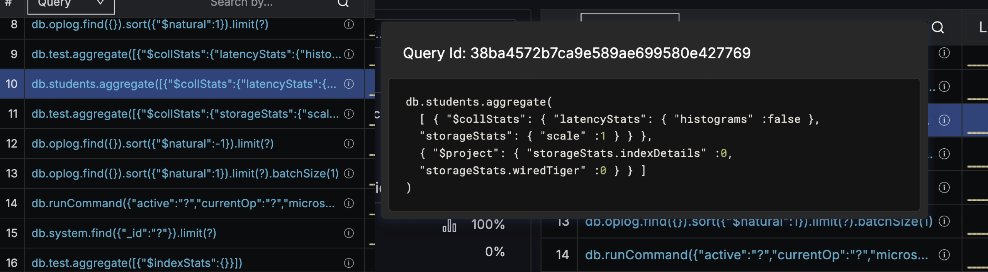This screenshot has width=988, height=272.
Task: Click the info icon for the db.runCommand currentOp query
Action: click(349, 203)
